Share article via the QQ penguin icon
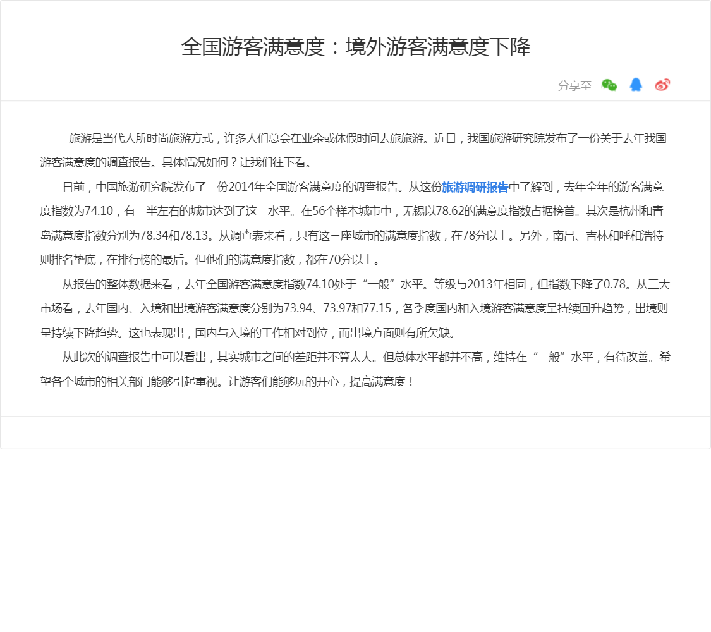The image size is (711, 632). coord(636,85)
